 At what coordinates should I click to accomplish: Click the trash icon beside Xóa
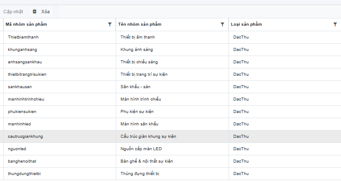[x=35, y=12]
